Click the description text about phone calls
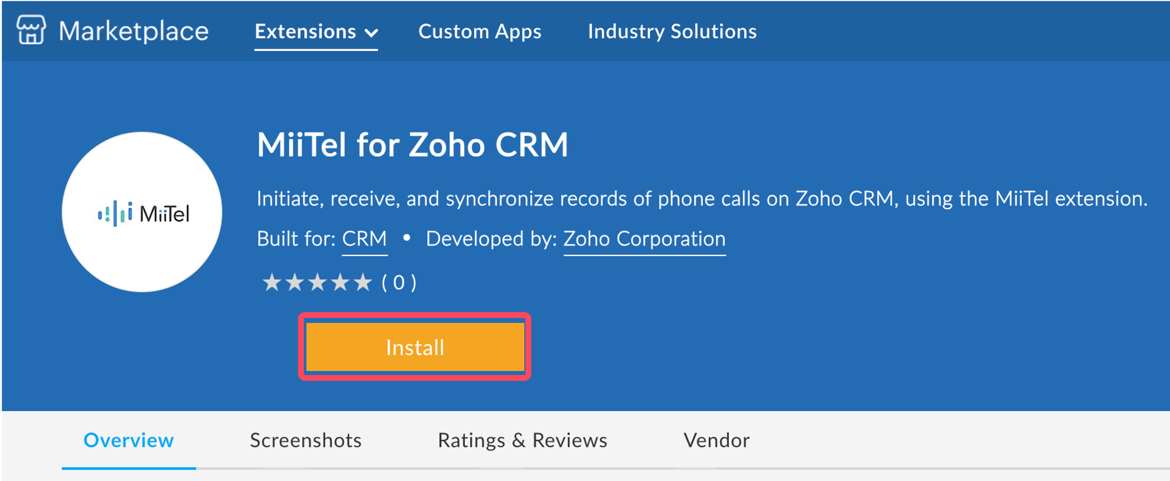This screenshot has width=1170, height=481. pyautogui.click(x=702, y=199)
